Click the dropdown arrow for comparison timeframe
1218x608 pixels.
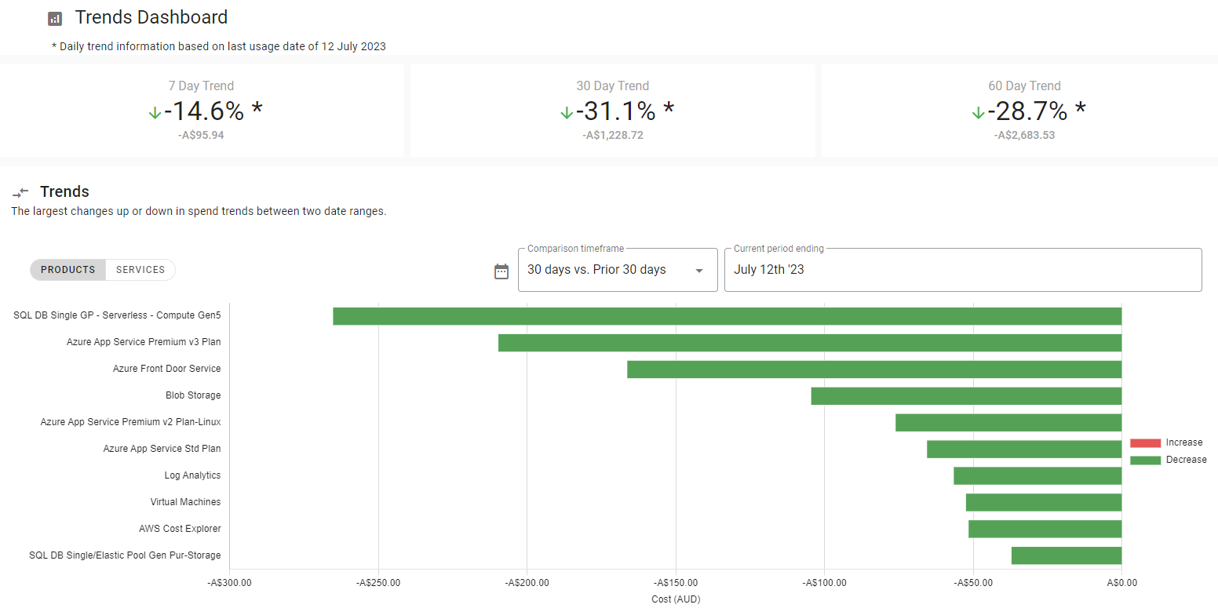coord(699,271)
